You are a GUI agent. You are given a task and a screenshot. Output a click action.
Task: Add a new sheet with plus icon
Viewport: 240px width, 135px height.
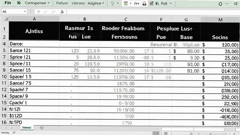[x=42, y=128]
